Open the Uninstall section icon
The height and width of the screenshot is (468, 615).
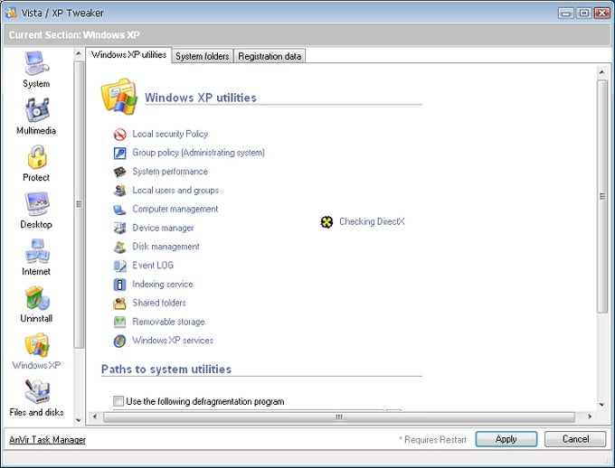click(36, 298)
